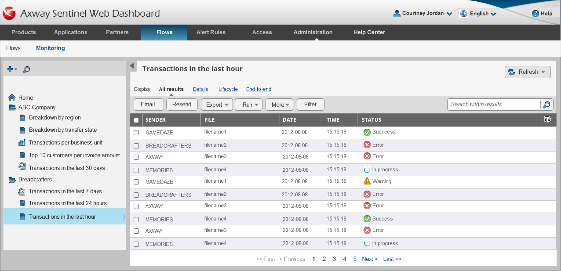This screenshot has height=271, width=561.
Task: Go to the Next page
Action: click(x=370, y=259)
